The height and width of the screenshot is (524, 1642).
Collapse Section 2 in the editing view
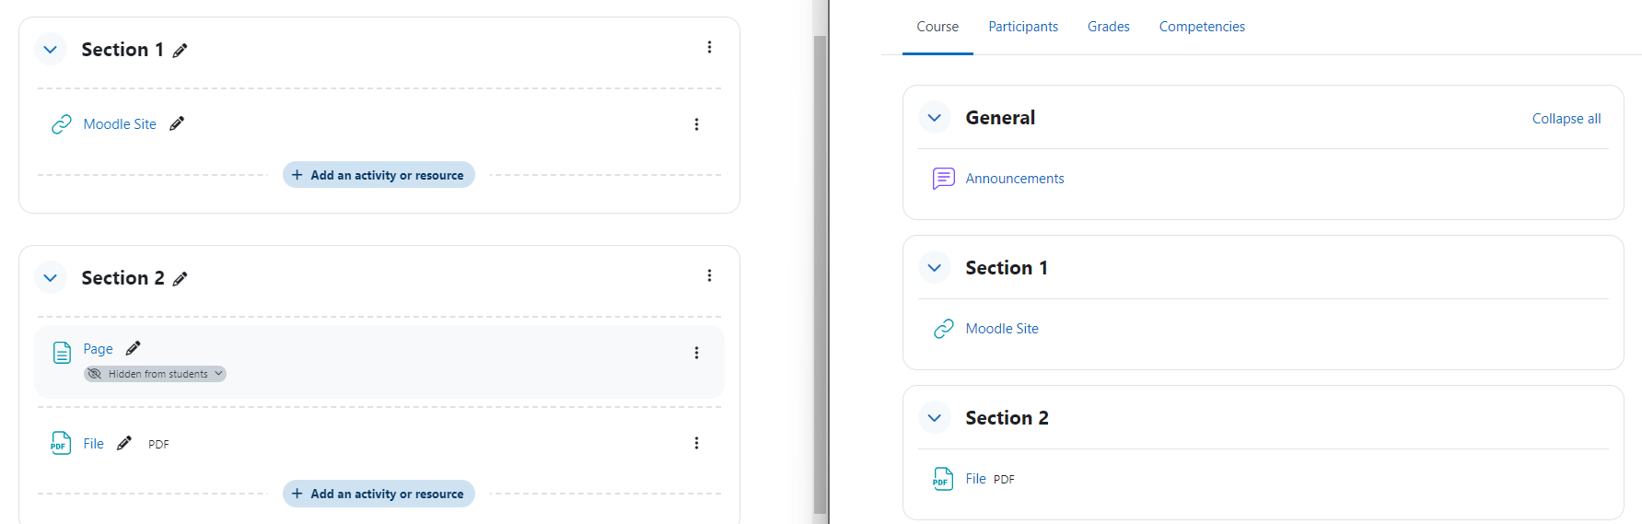51,277
